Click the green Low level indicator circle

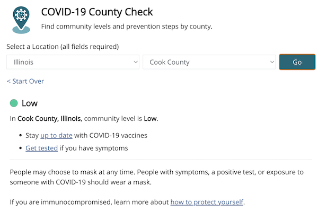[14, 103]
